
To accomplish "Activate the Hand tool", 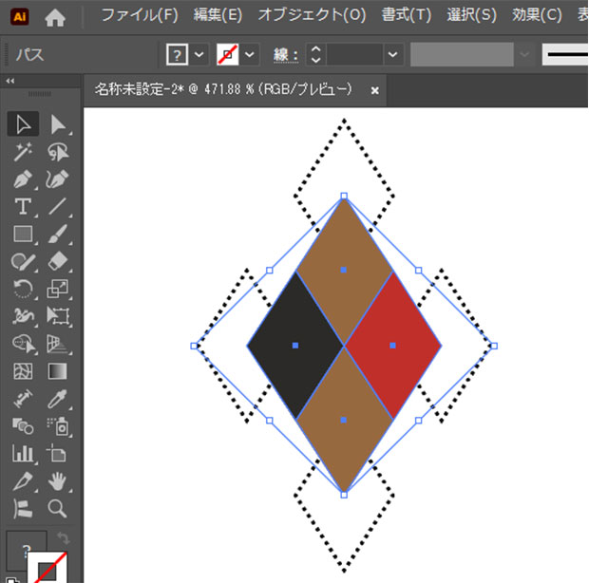I will 58,480.
